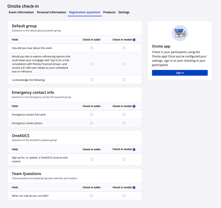This screenshot has width=221, height=208.
Task: Toggle table checkbox for Emergency contact full name
Action: click(92, 115)
